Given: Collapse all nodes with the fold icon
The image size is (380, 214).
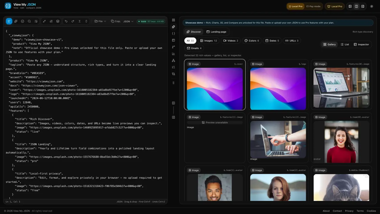Looking at the screenshot, I should point(80,21).
